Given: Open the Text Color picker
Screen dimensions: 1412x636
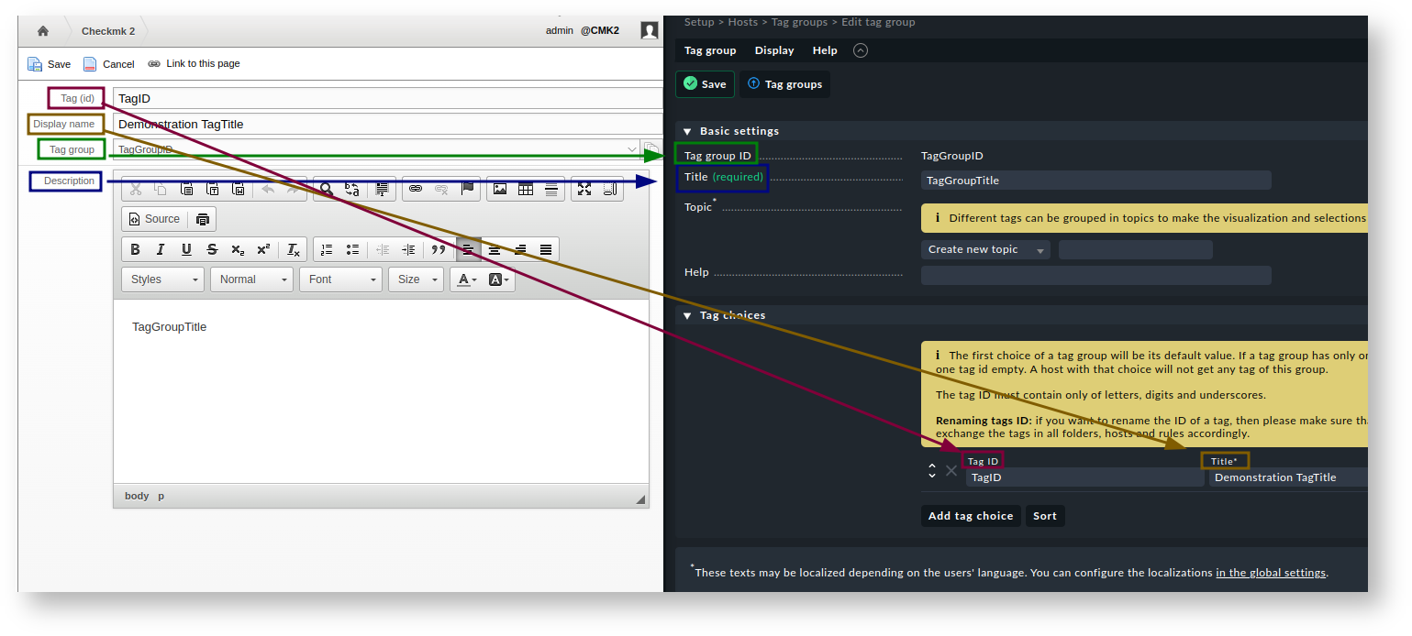Looking at the screenshot, I should (x=467, y=280).
